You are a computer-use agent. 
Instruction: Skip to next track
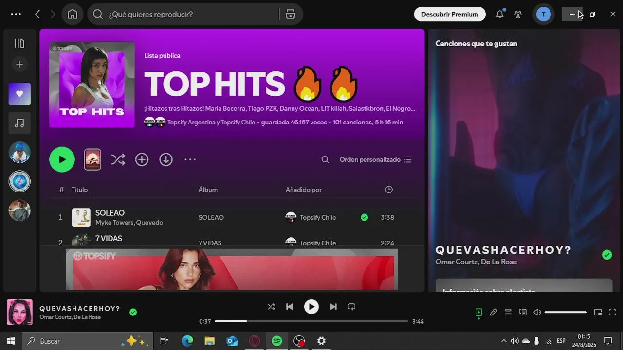coord(333,307)
